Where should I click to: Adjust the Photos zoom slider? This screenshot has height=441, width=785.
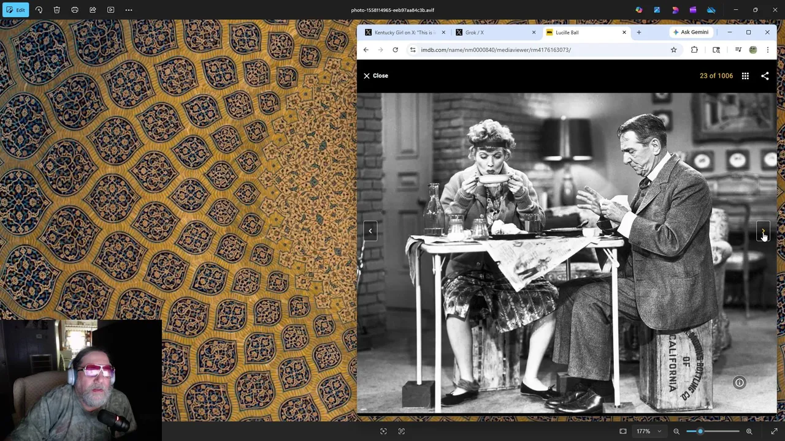pos(713,431)
